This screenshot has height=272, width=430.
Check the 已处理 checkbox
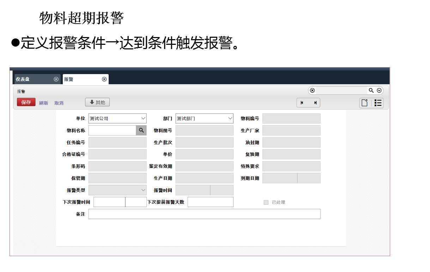[265, 202]
